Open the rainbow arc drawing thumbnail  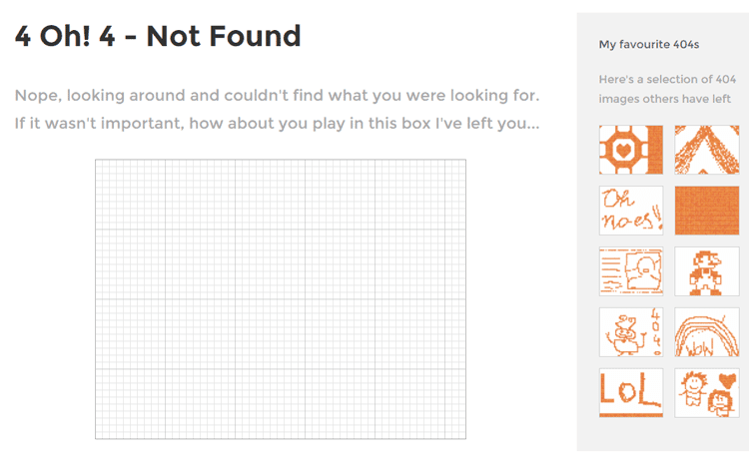click(x=706, y=331)
